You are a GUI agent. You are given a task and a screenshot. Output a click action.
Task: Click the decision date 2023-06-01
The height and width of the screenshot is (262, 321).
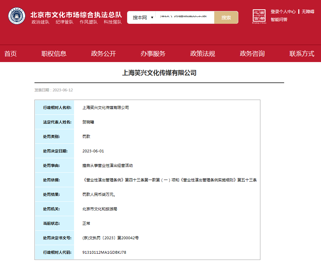click(x=93, y=151)
